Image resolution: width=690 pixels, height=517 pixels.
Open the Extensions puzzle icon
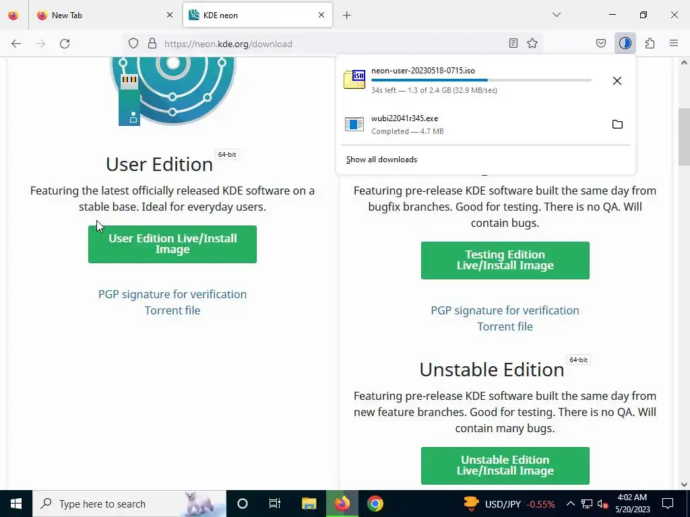[650, 43]
